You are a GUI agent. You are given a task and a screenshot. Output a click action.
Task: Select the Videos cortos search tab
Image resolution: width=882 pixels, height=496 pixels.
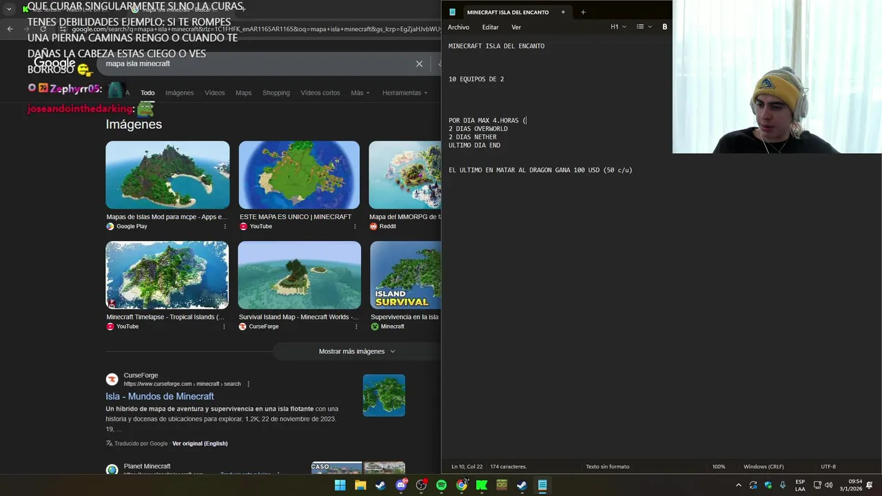pyautogui.click(x=320, y=93)
